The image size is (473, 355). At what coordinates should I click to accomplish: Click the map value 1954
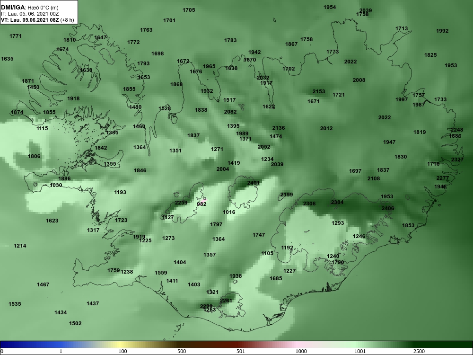[x=330, y=7]
